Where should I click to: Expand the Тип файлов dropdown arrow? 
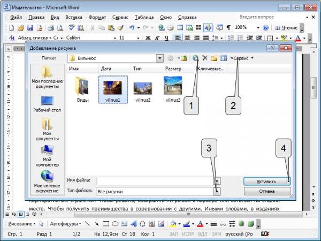(x=217, y=191)
